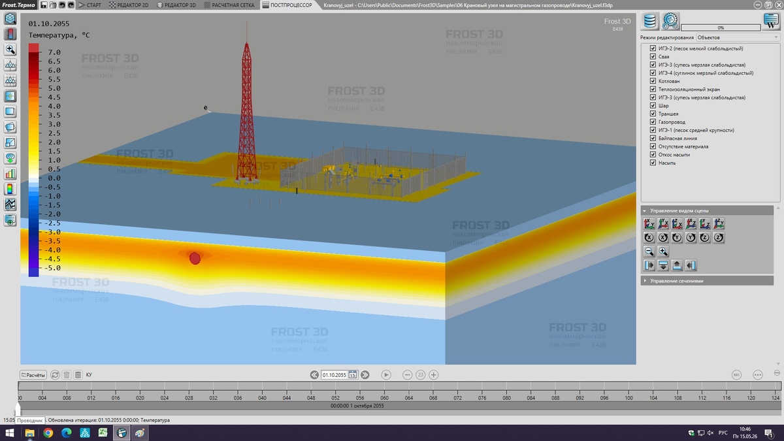Open the gear settings icon in right panel
This screenshot has width=784, height=441.
[670, 22]
